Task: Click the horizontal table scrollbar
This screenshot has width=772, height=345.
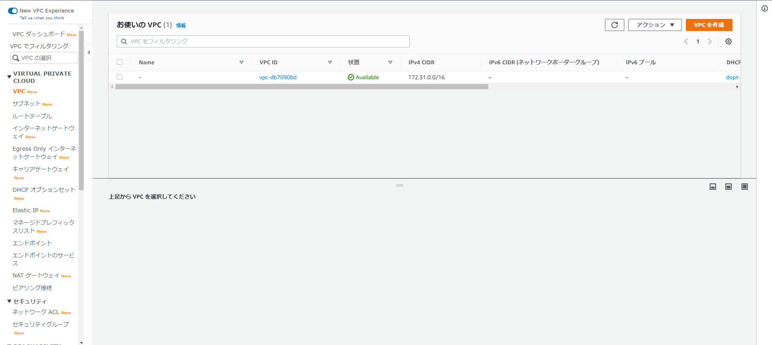Action: pyautogui.click(x=301, y=87)
